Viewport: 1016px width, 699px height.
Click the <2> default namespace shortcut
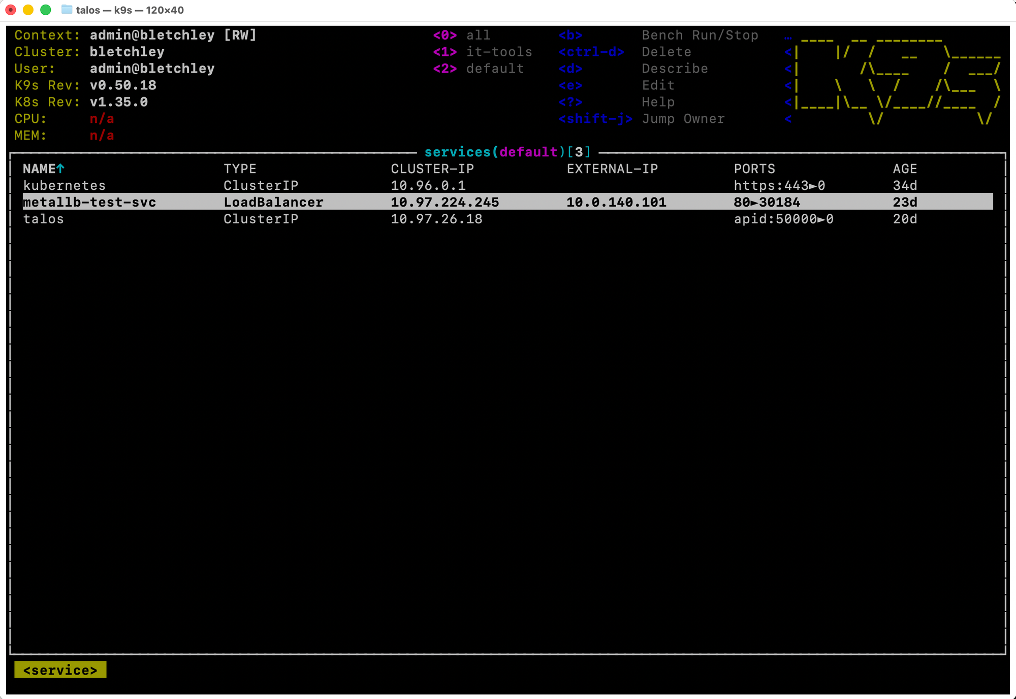tap(478, 69)
